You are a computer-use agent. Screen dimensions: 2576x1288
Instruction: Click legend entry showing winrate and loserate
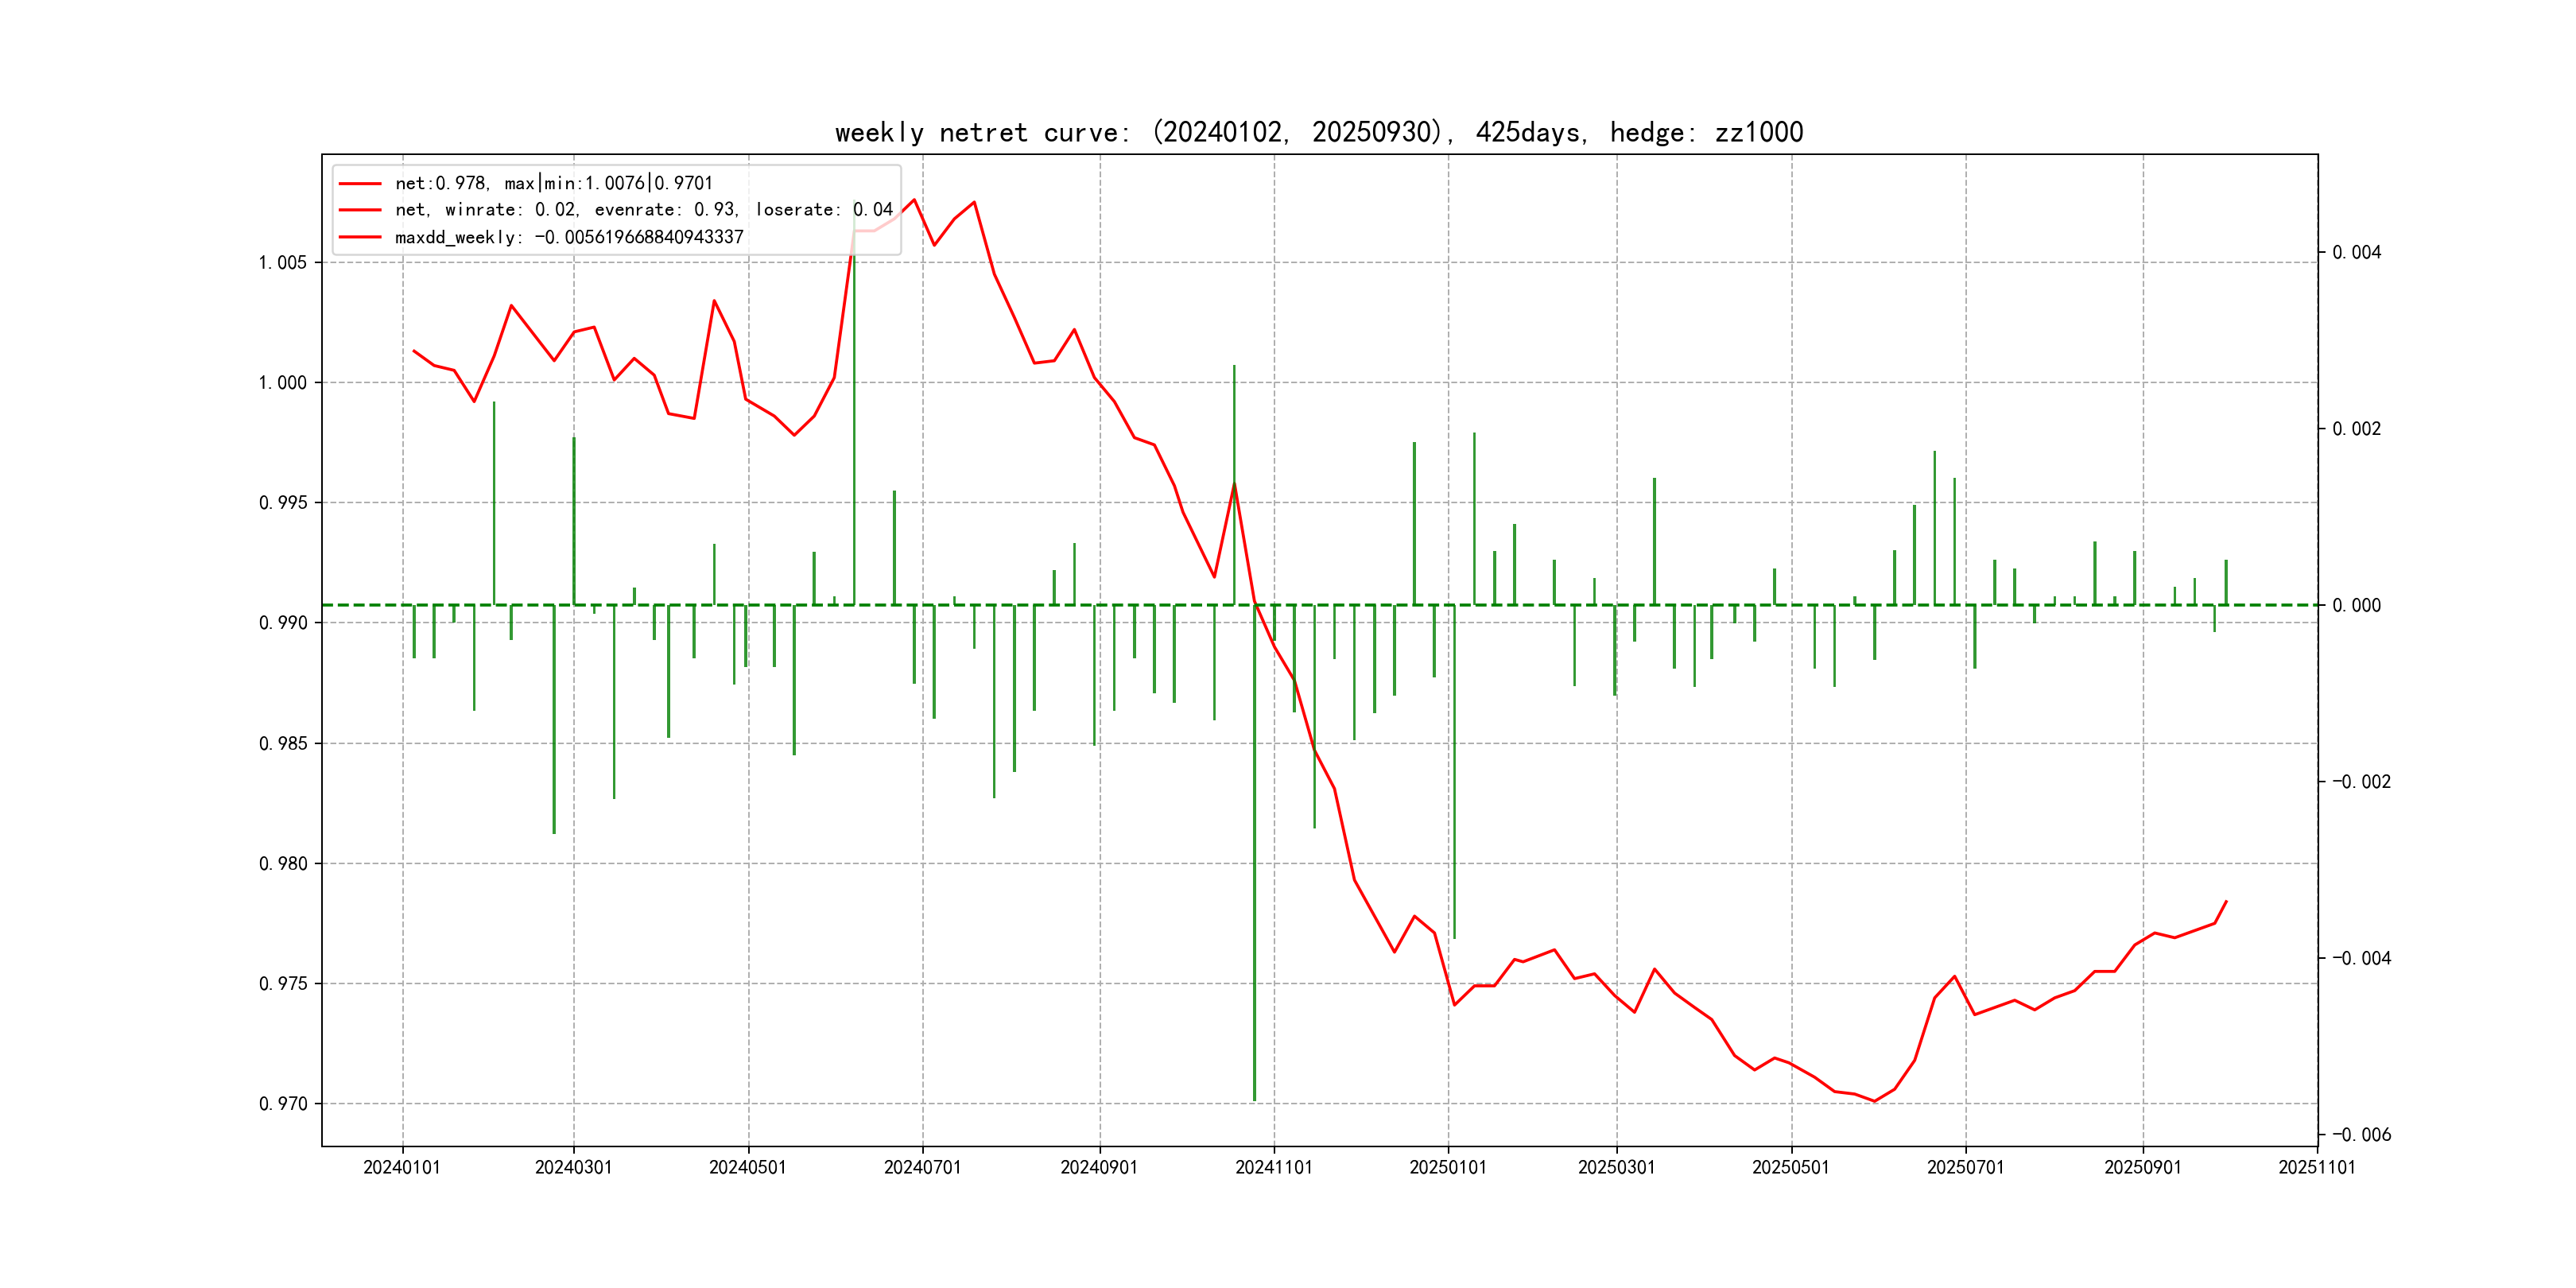click(x=643, y=210)
